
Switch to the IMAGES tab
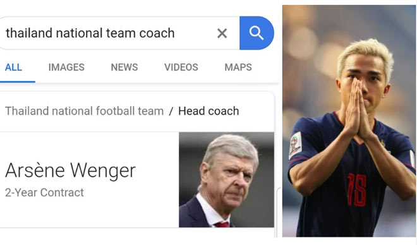66,67
